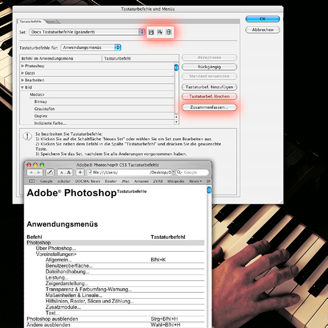This screenshot has height=328, width=328.
Task: Click the browser add bookmark plus button
Action: point(80,172)
